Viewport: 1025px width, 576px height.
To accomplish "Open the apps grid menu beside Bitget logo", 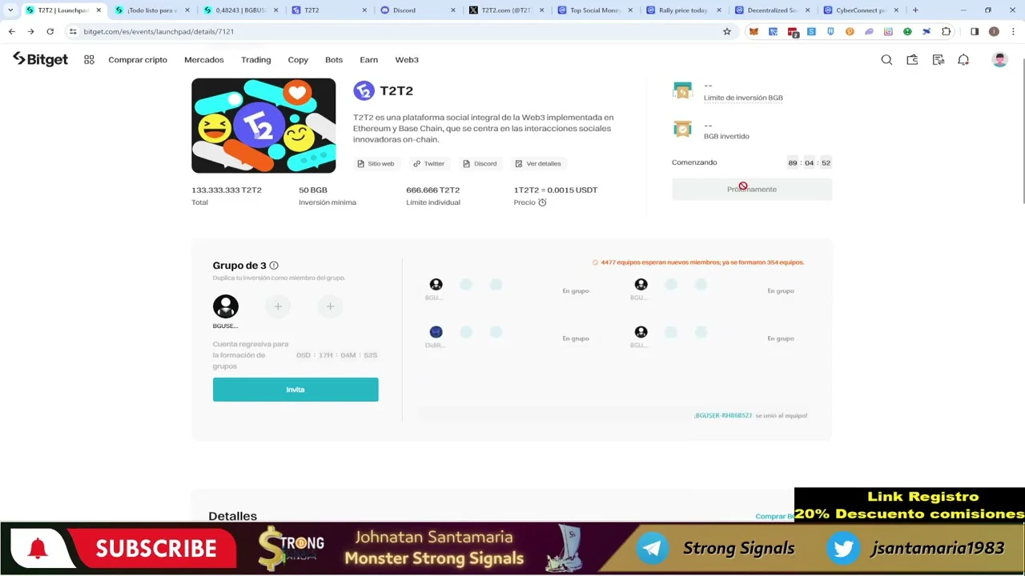I will click(89, 60).
